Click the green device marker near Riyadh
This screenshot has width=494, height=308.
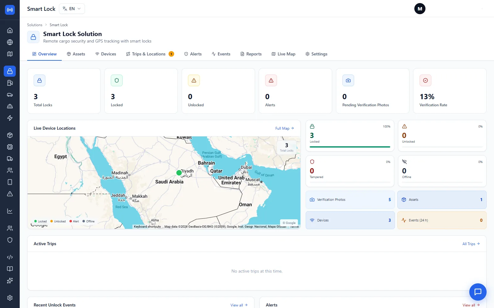[179, 173]
